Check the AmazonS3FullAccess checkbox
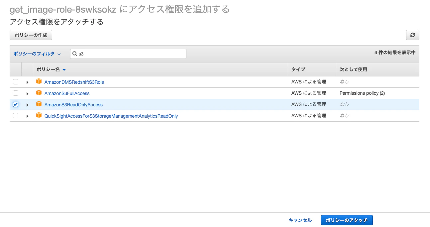Image resolution: width=430 pixels, height=227 pixels. point(16,93)
